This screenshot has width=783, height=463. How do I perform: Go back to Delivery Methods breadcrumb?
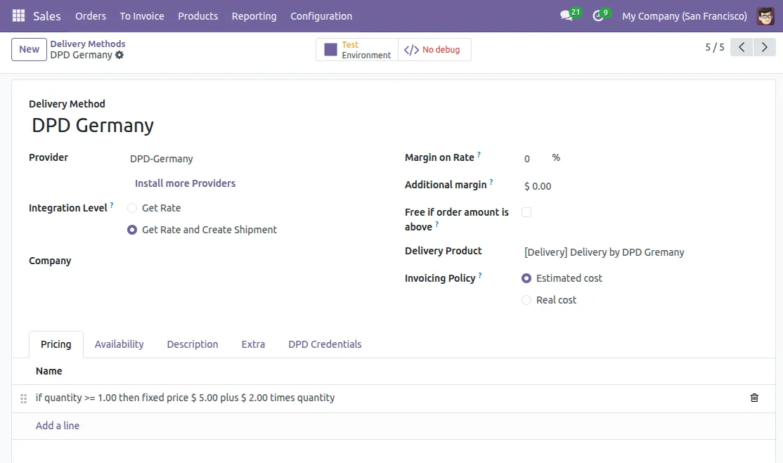(x=87, y=44)
